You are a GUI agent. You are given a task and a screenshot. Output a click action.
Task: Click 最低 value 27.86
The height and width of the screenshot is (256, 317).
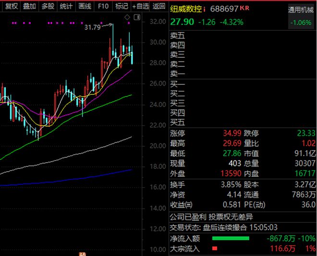point(232,154)
